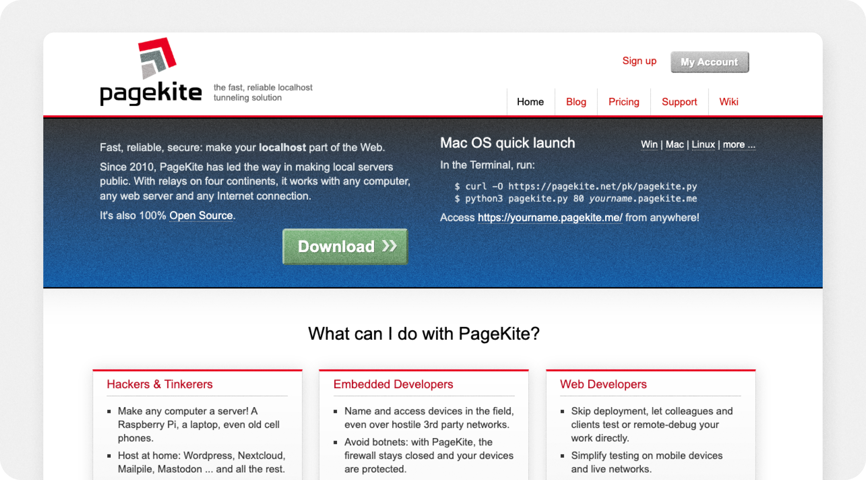Click the 'Embedded Developers' heading

[393, 384]
